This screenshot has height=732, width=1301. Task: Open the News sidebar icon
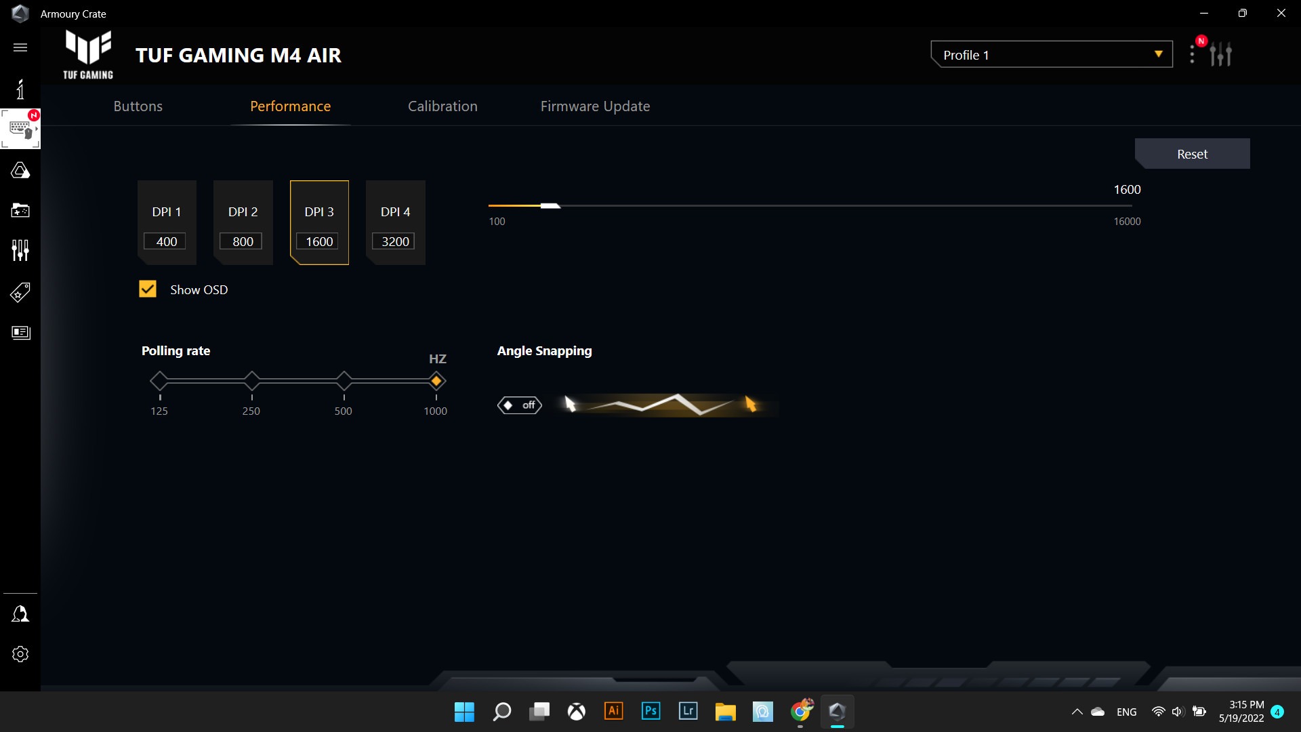tap(20, 332)
